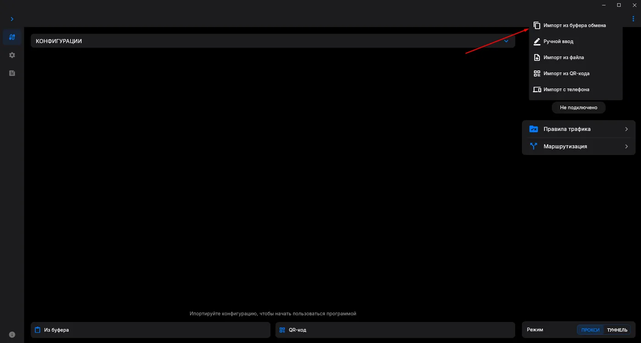
Task: Open the configurations page icon in the sidebar
Action: coord(12,37)
